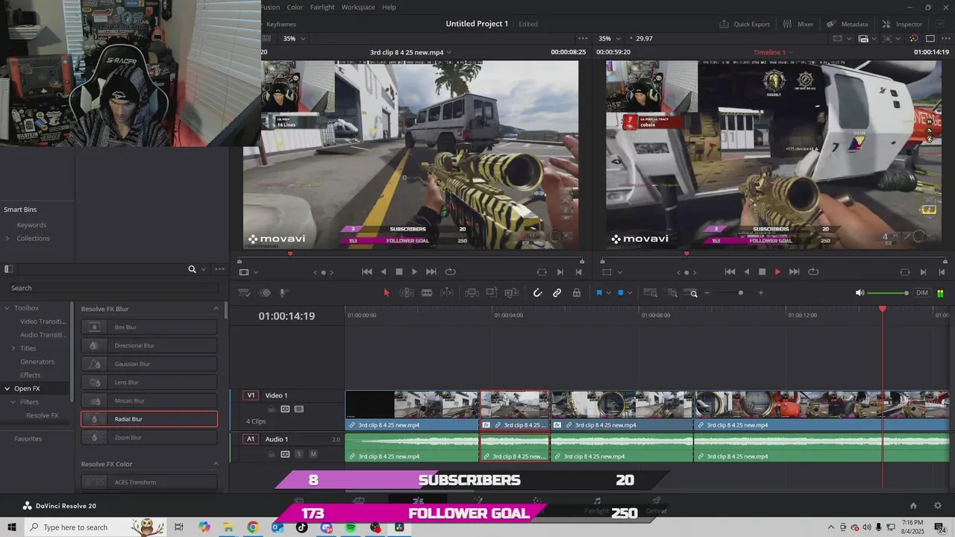Activate the Trim Edit Mode tool
This screenshot has width=955, height=537.
coord(407,293)
